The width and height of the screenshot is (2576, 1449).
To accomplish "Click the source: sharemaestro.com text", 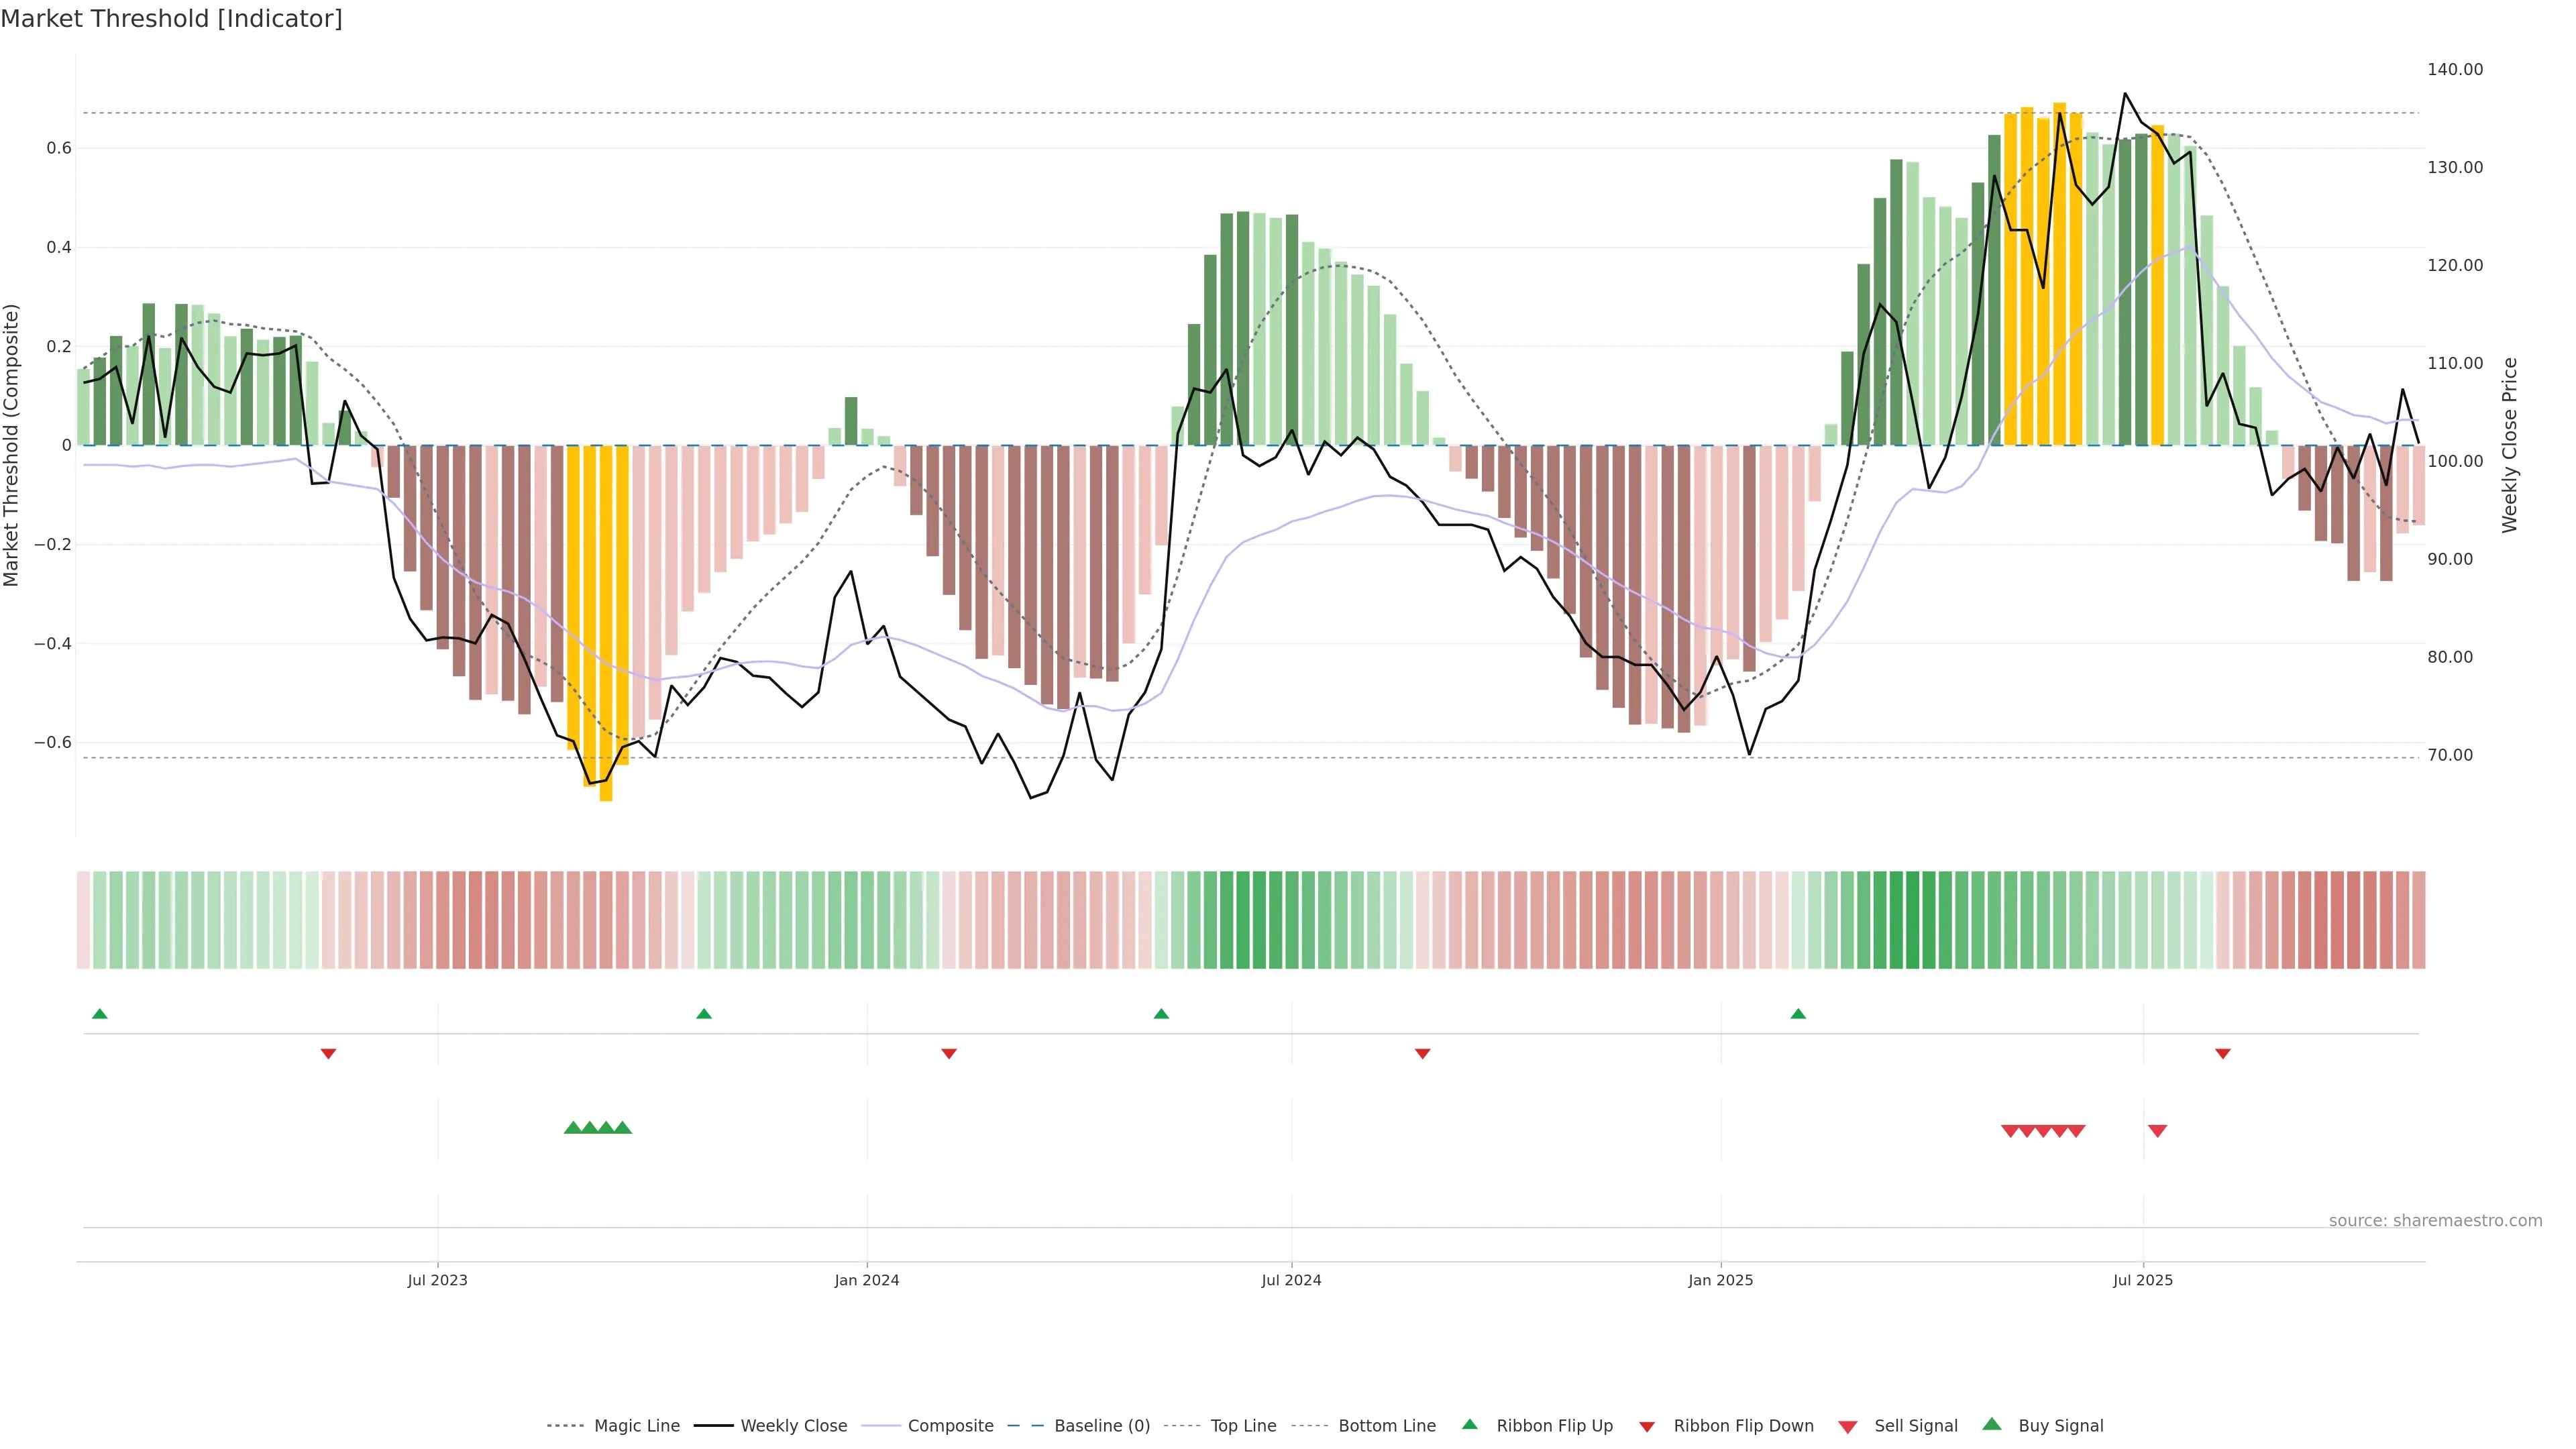I will click(2435, 1221).
